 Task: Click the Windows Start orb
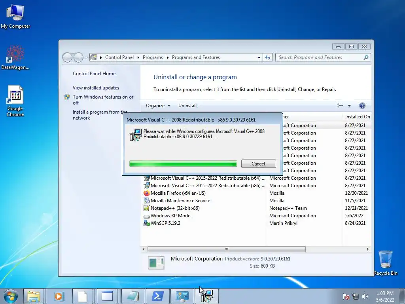point(11,296)
